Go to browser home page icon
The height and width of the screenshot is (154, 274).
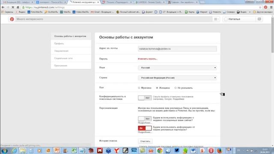click(x=18, y=7)
